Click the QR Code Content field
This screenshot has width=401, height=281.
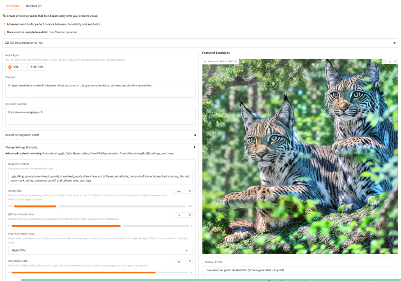100,116
